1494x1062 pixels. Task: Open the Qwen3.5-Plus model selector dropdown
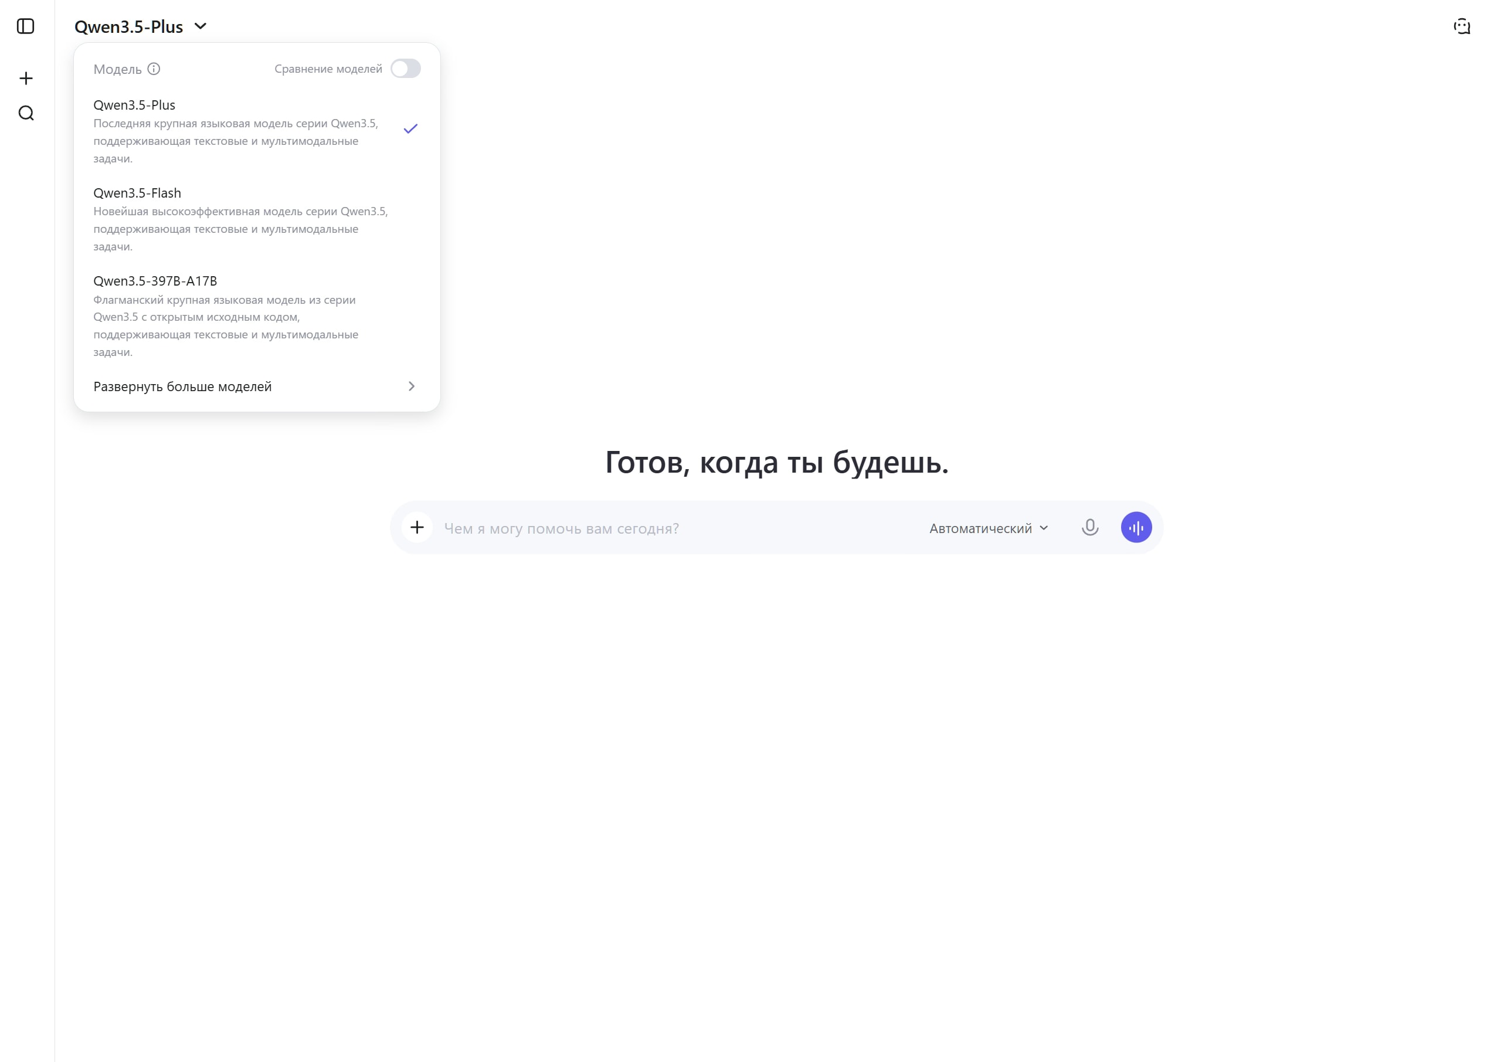[x=141, y=27]
